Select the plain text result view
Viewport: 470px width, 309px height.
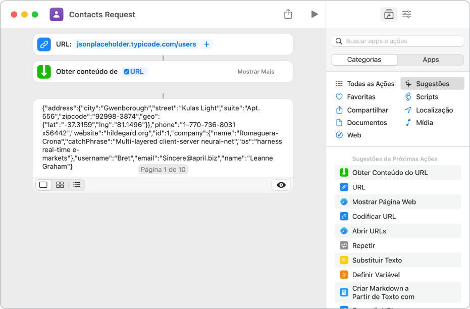43,185
